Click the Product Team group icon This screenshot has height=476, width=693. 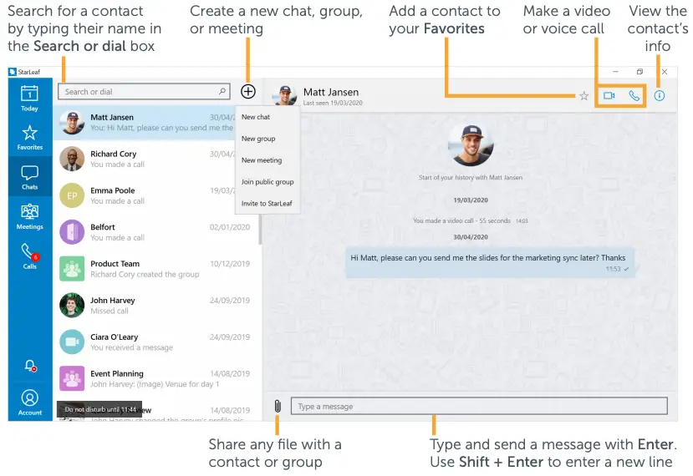tap(72, 268)
